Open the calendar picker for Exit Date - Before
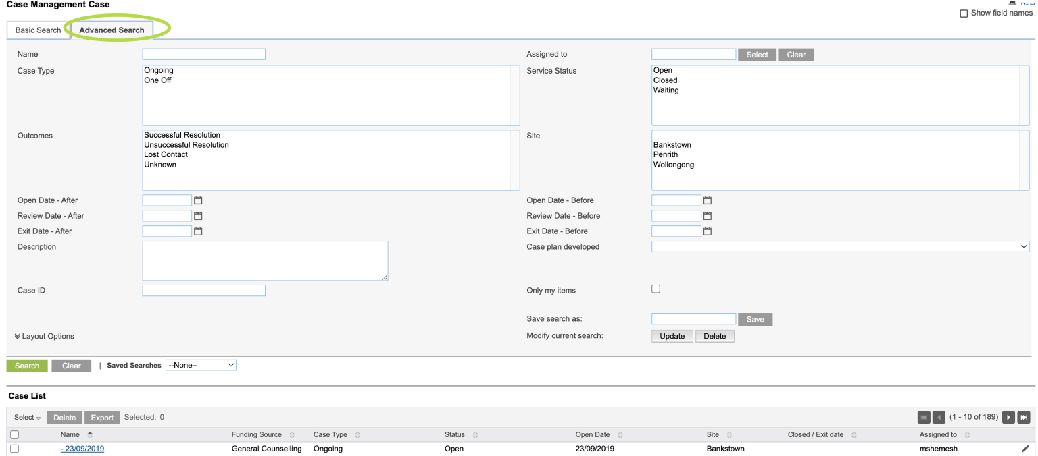 (x=708, y=231)
